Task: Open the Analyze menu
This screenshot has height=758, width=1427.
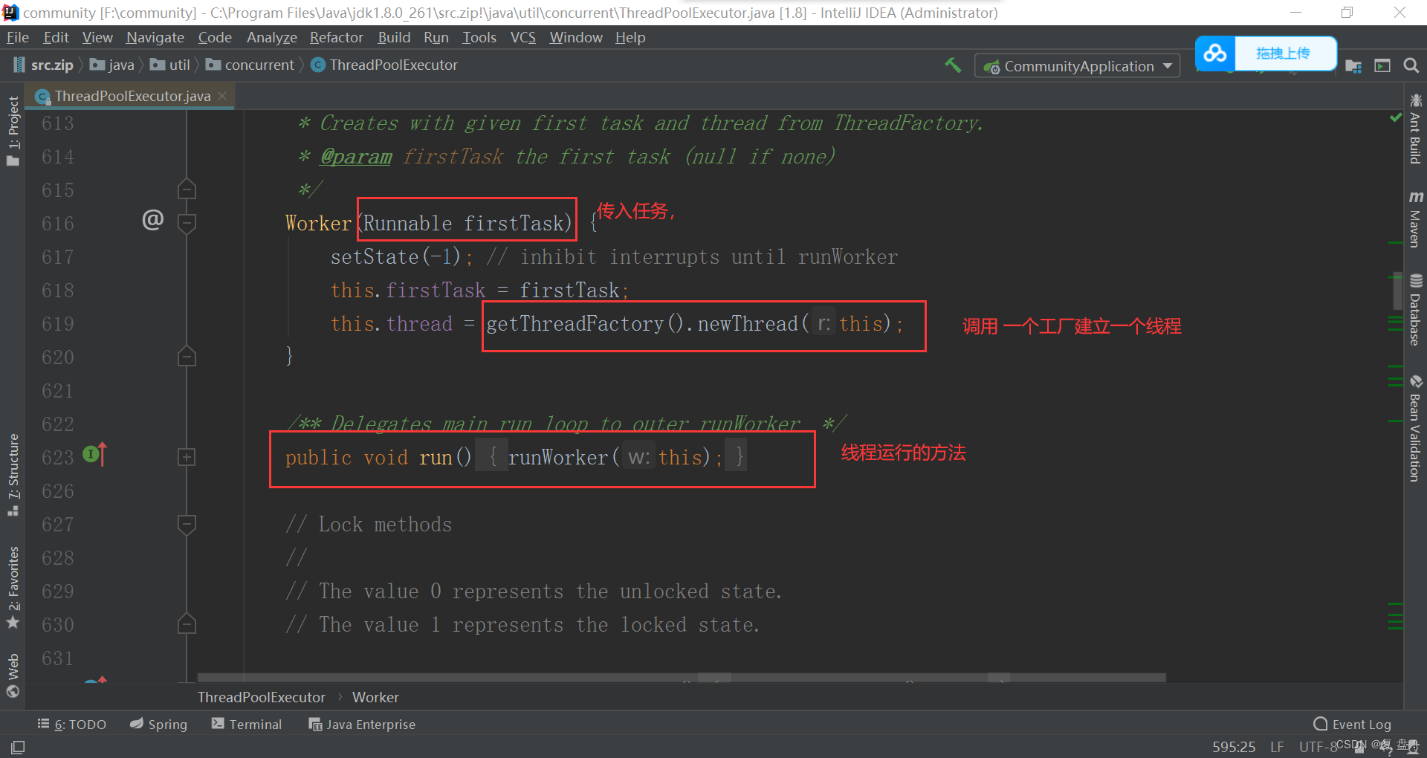Action: [272, 37]
